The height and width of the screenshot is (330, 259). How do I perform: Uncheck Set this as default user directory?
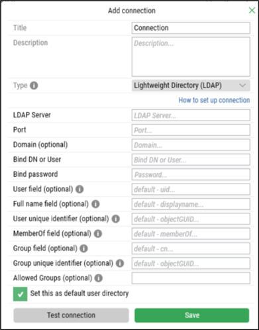coord(20,294)
